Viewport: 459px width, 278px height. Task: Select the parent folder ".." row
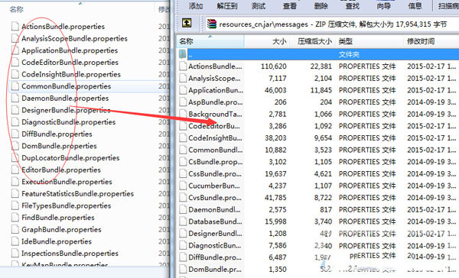318,54
